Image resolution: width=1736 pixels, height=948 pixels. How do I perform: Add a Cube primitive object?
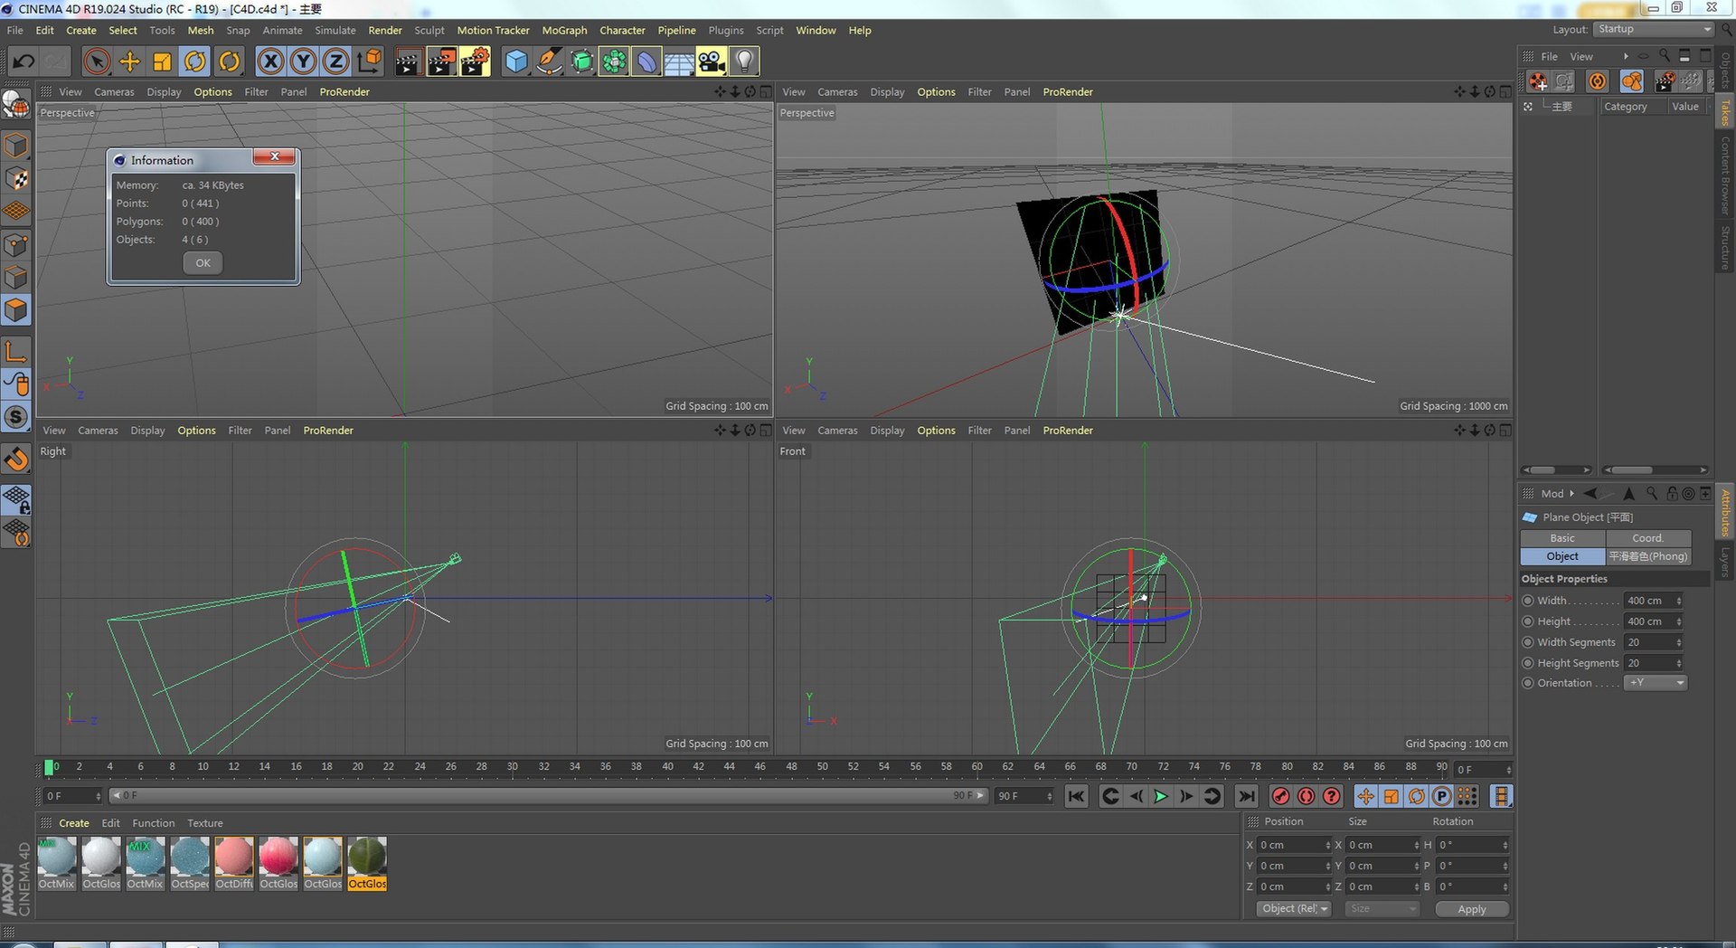(x=515, y=62)
